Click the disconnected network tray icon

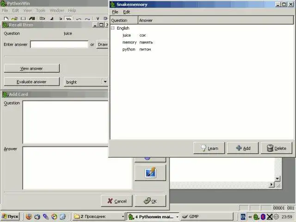pos(270,217)
